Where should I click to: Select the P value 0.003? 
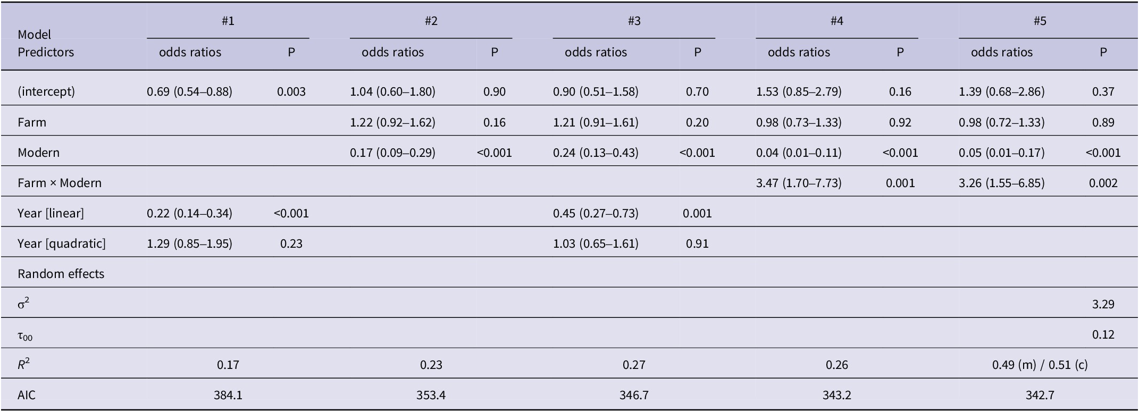291,91
